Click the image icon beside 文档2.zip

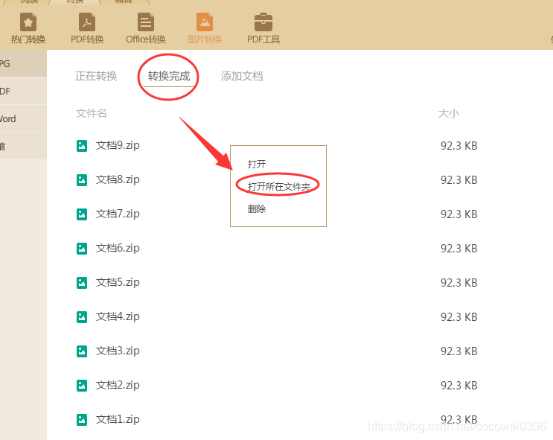click(82, 386)
